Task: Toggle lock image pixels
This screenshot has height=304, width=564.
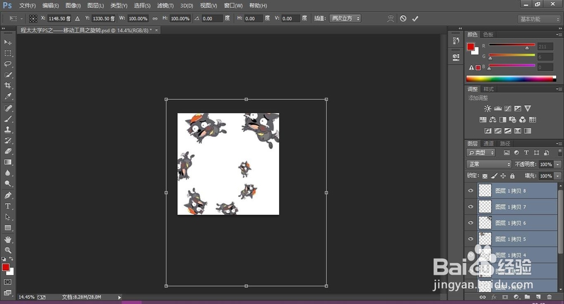Action: point(494,176)
